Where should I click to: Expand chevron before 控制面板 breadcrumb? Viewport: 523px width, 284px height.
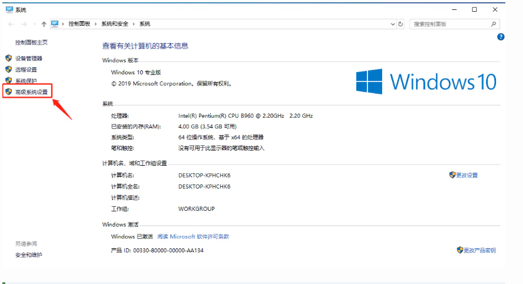coord(63,24)
